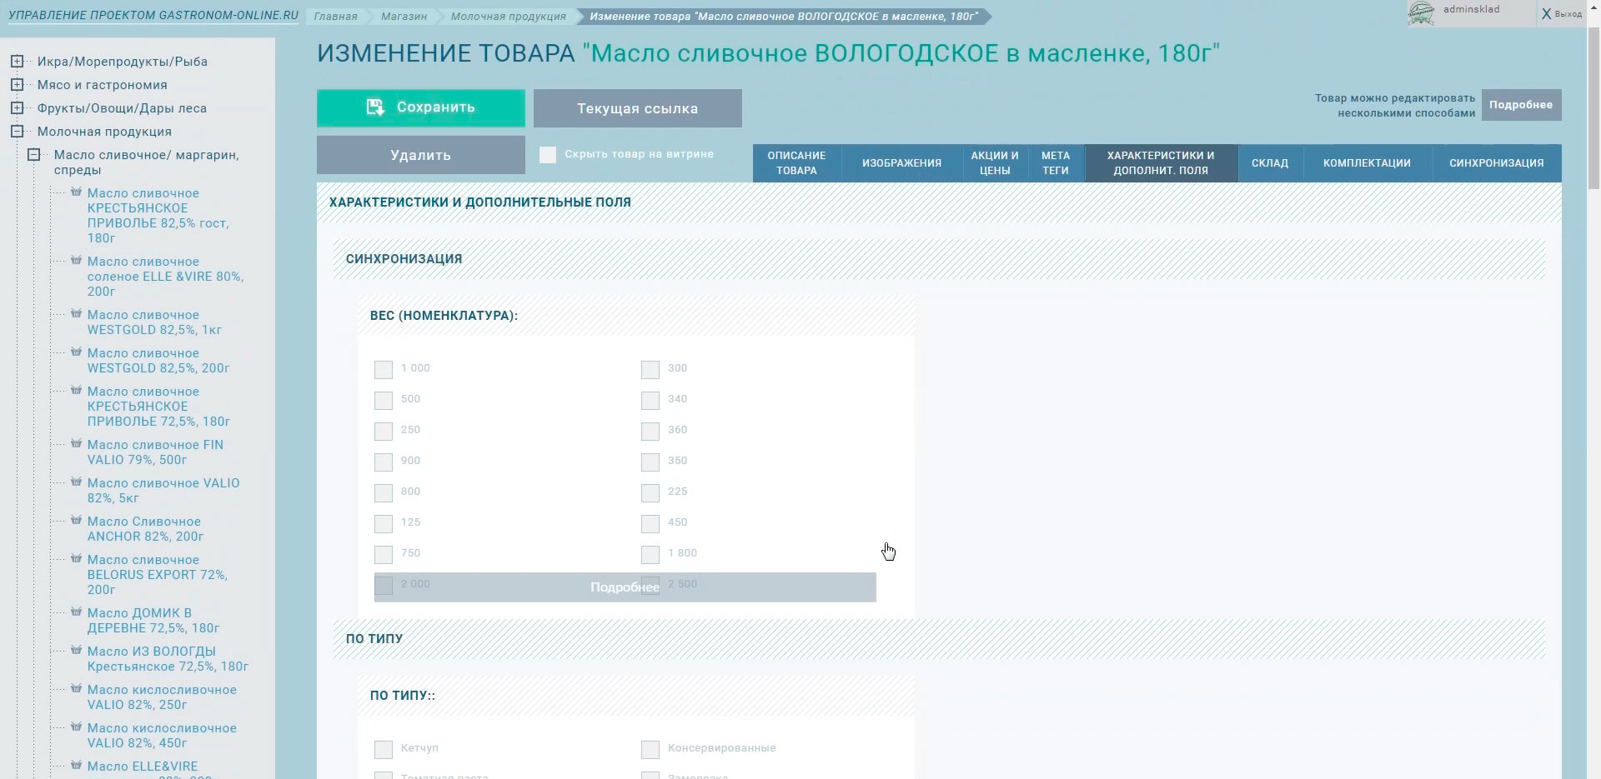Viewport: 1601px width, 779px height.
Task: Click Текущая ссылка button
Action: (638, 108)
